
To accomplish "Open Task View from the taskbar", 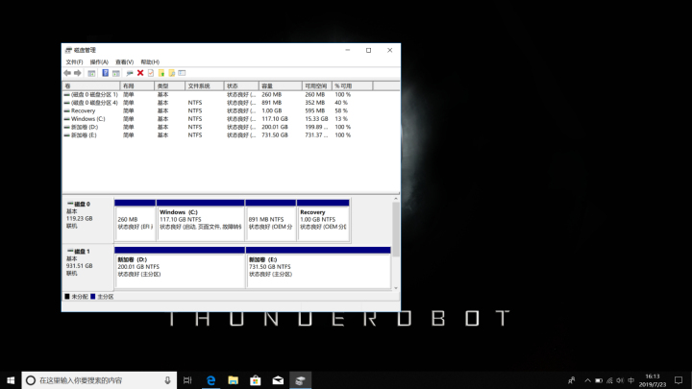I will [x=187, y=380].
